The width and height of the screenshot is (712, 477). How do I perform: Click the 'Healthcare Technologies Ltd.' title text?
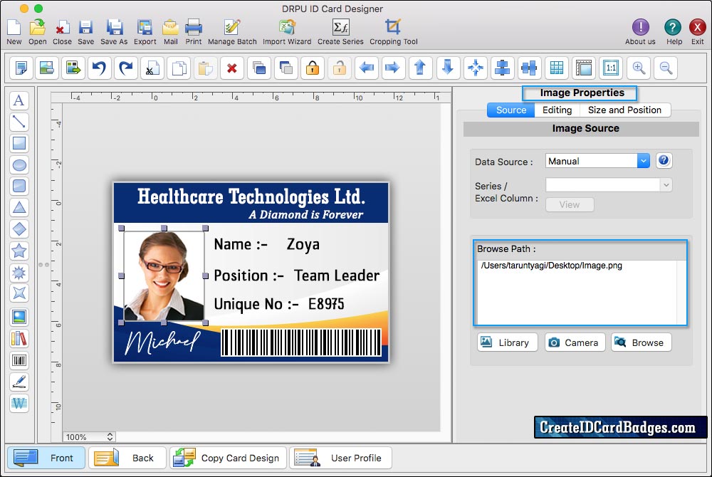tap(251, 197)
